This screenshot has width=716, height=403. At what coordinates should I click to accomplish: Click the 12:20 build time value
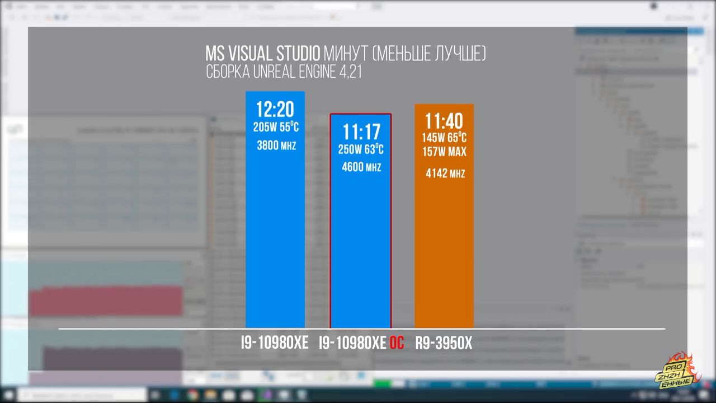tap(275, 110)
